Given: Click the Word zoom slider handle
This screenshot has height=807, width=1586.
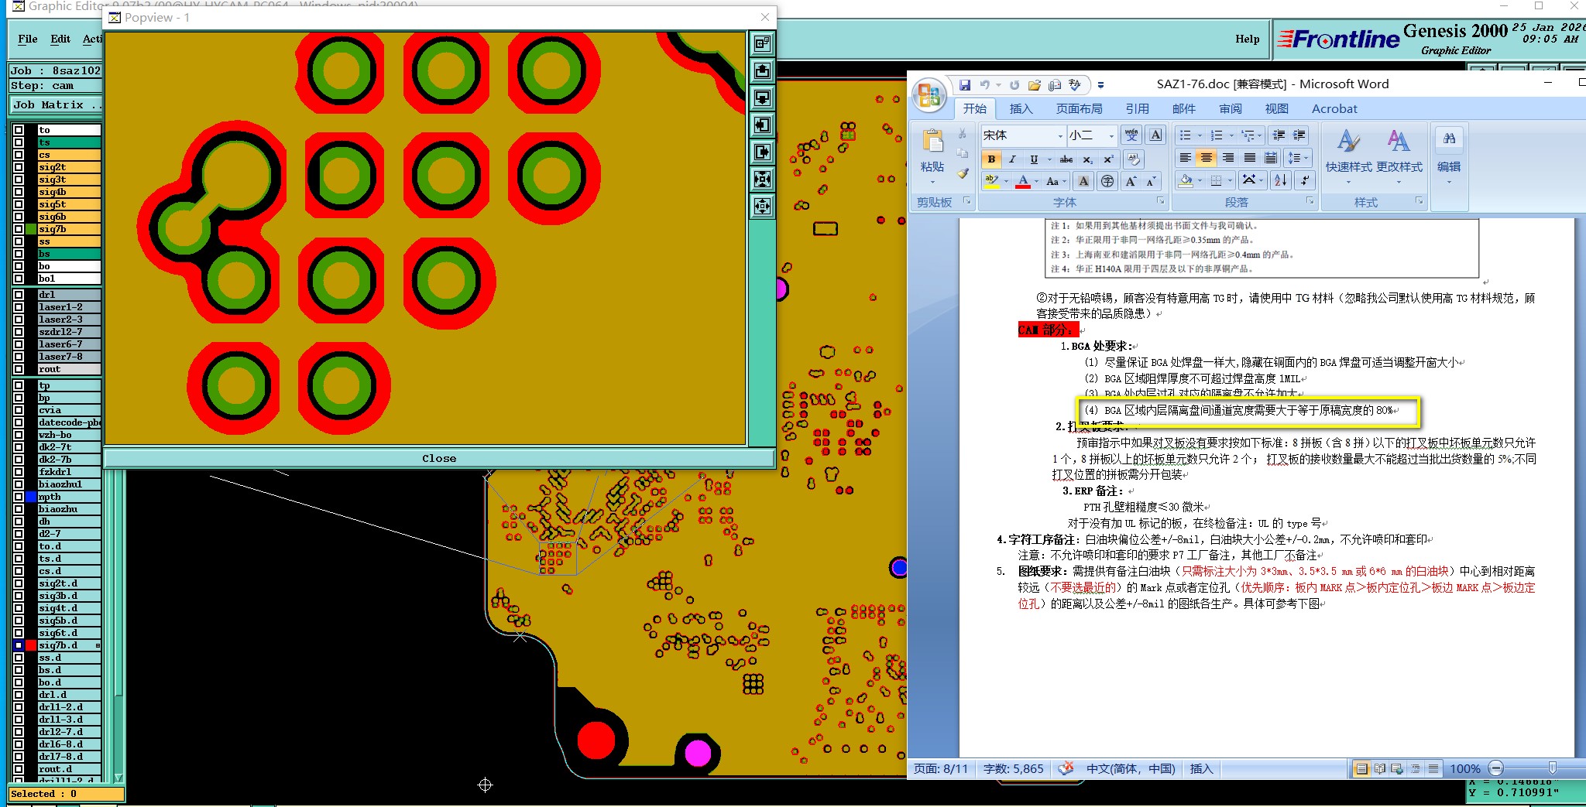Looking at the screenshot, I should [1552, 768].
